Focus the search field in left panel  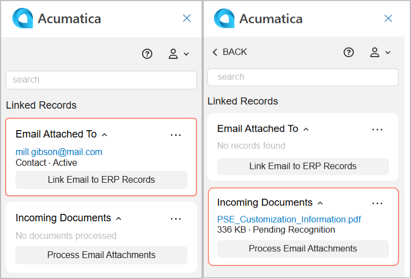coord(101,80)
